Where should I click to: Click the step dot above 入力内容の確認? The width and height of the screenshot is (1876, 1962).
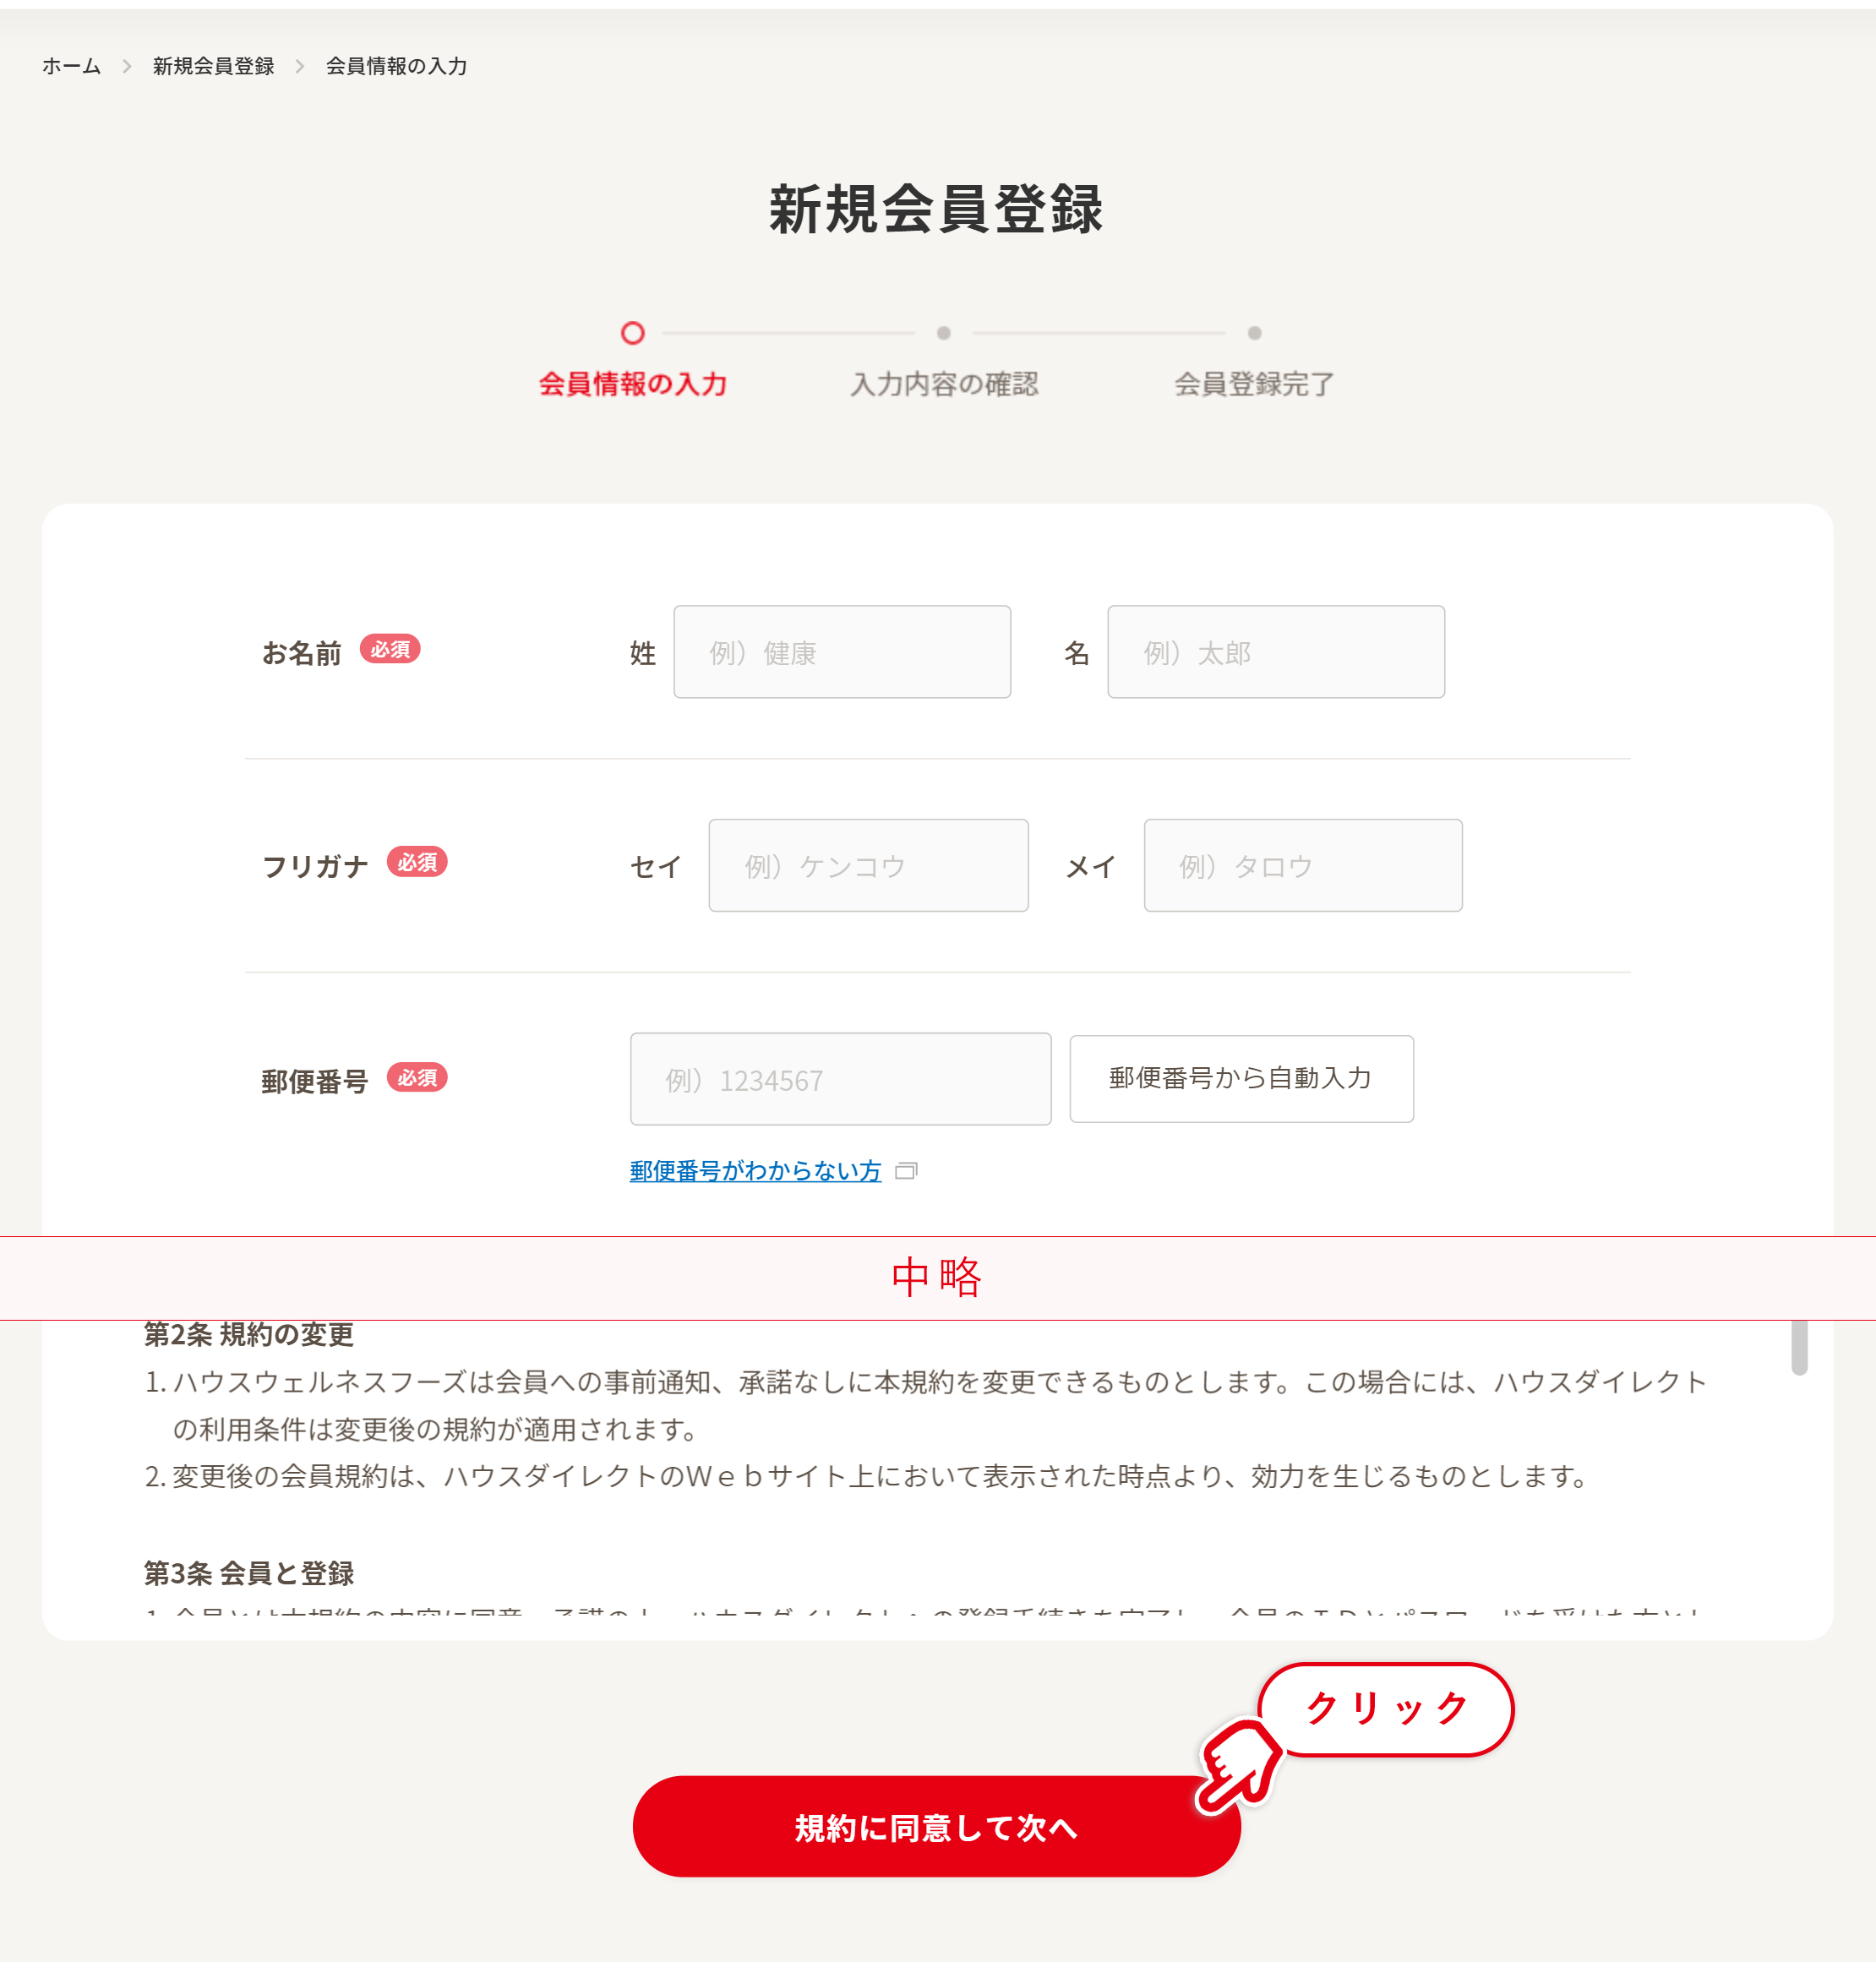pyautogui.click(x=943, y=333)
